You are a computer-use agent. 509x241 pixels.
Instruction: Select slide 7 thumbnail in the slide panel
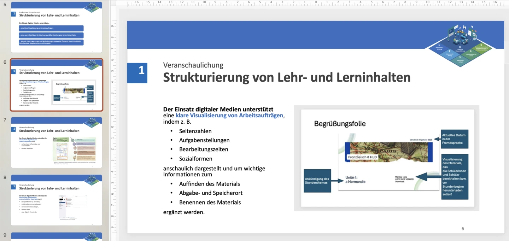click(57, 142)
